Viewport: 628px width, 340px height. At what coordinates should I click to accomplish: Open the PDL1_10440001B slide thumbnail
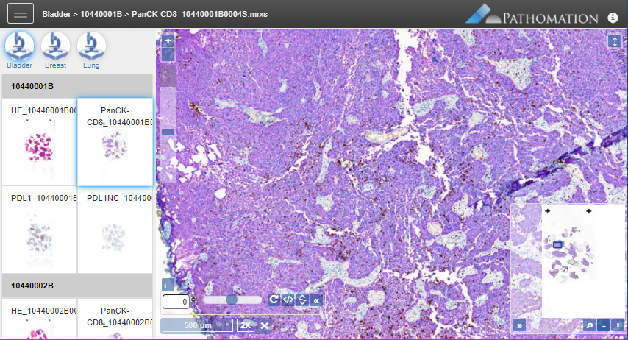[x=40, y=232]
